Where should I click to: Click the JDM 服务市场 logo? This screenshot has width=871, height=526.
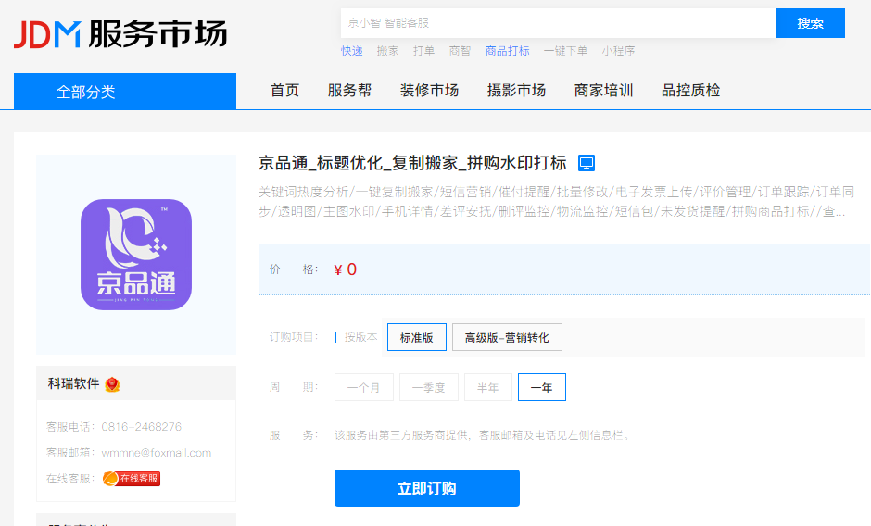click(x=120, y=33)
